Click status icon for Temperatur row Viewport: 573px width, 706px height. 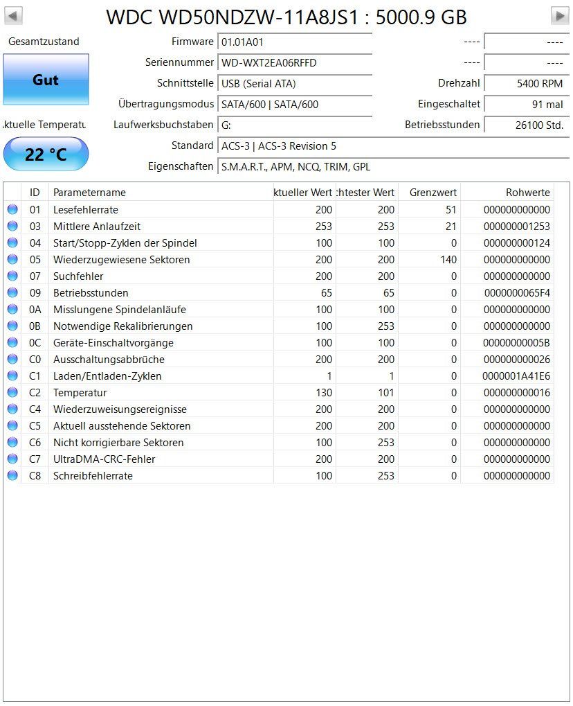point(12,393)
